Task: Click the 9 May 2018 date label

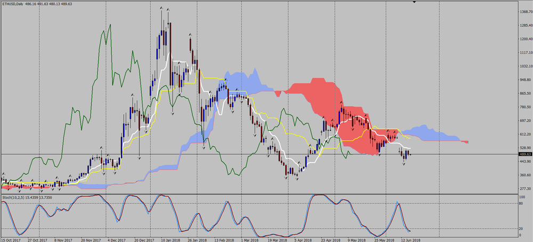Action: pyautogui.click(x=357, y=240)
